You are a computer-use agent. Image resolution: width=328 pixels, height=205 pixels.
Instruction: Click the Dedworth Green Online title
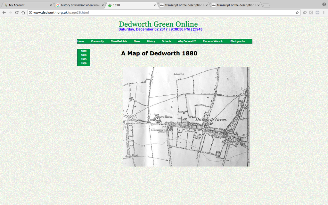[x=158, y=24]
